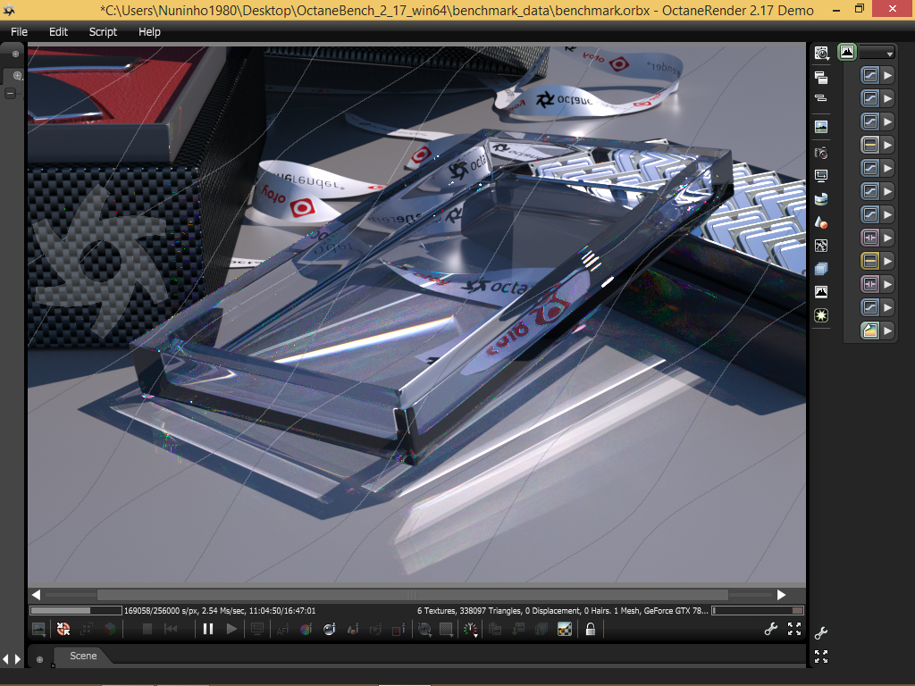The image size is (915, 686).
Task: Jump to environment panorama icon
Action: [821, 199]
